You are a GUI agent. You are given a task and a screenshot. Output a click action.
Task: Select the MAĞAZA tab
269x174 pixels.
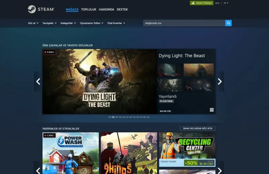click(x=72, y=9)
